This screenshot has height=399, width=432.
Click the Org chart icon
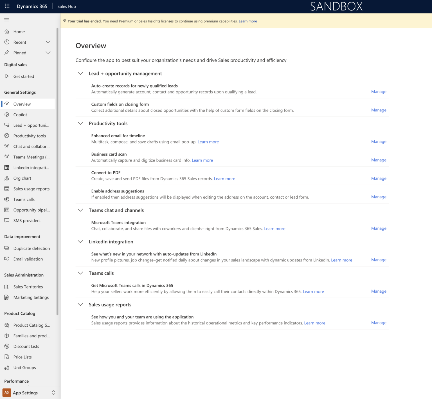[7, 178]
